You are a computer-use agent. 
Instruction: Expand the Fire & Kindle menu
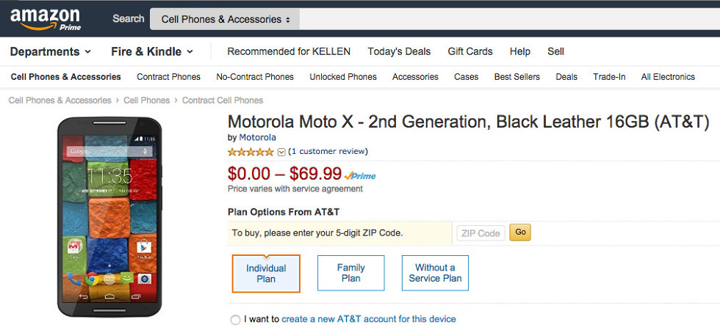click(151, 51)
